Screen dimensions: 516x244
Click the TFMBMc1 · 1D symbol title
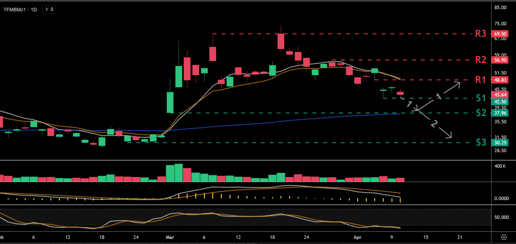[x=20, y=10]
